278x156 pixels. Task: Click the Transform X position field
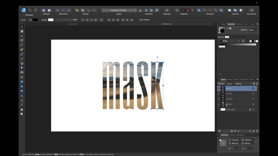tap(235, 140)
